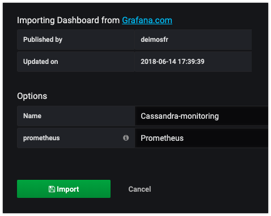Open the Grafana.com link
Viewport: 271px width, 216px height.
pos(147,20)
